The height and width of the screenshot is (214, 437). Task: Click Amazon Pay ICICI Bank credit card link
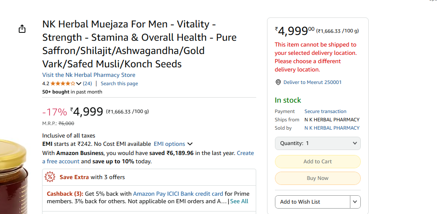(178, 194)
